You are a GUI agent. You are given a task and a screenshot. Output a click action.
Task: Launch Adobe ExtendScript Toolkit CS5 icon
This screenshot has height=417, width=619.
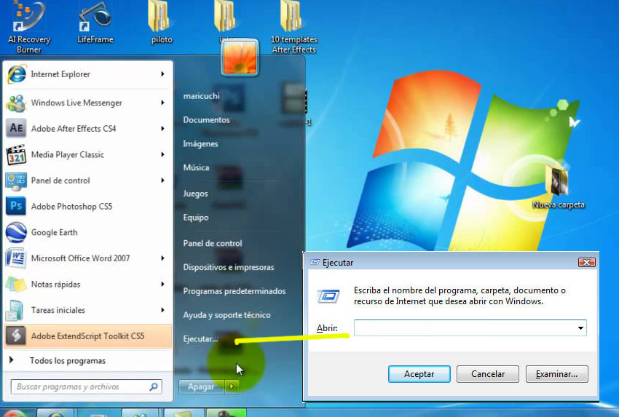(16, 336)
